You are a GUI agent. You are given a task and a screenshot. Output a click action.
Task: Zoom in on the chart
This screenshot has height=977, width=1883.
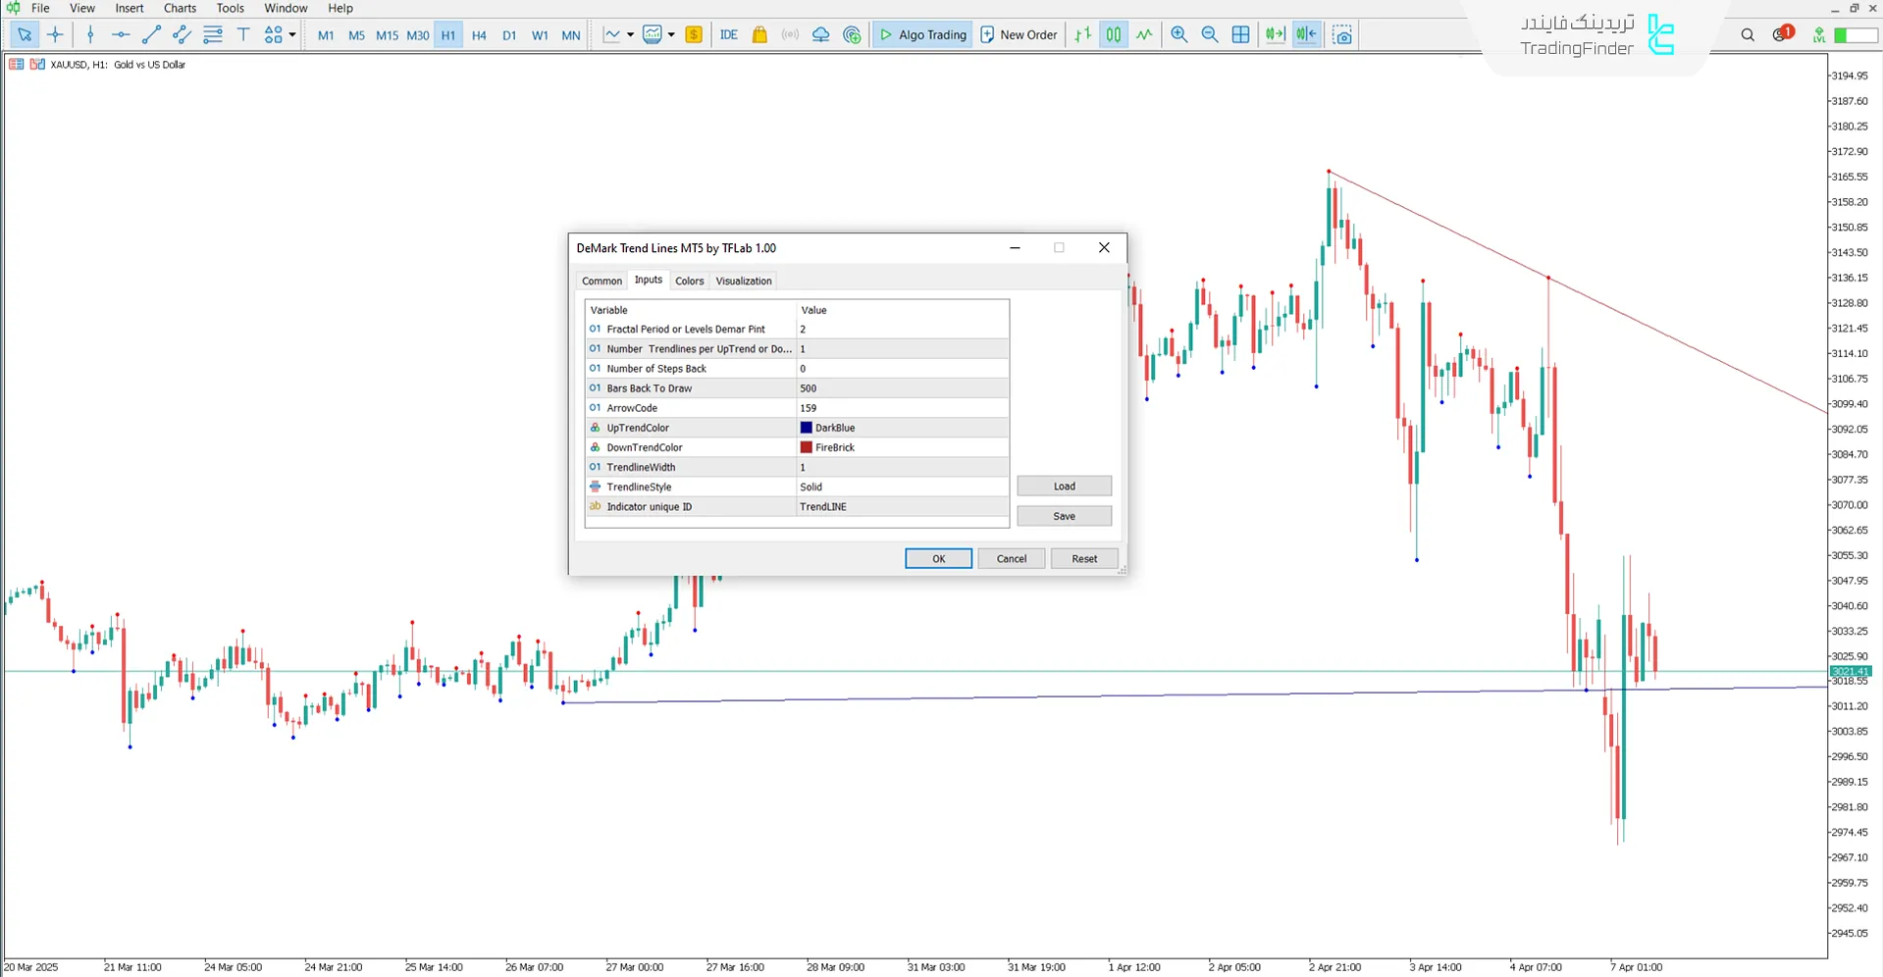pyautogui.click(x=1178, y=34)
